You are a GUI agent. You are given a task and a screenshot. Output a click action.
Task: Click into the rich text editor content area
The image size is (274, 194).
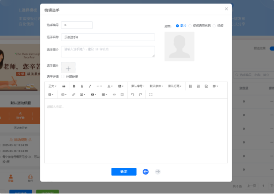(136, 131)
